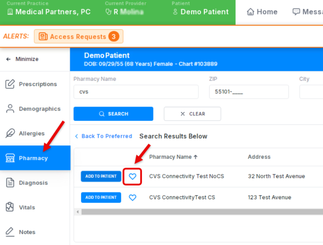Click the patient DOB and chart line
Image resolution: width=323 pixels, height=245 pixels.
click(x=151, y=64)
